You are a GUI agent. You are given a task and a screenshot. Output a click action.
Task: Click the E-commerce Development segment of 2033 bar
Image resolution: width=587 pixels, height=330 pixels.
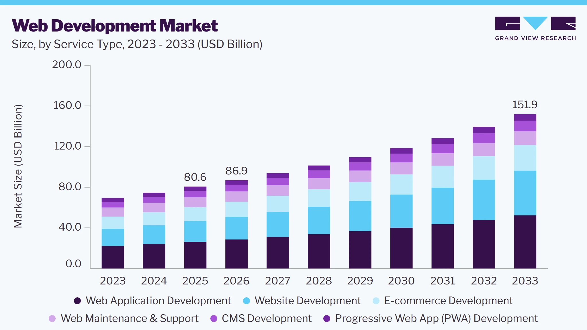[525, 158]
